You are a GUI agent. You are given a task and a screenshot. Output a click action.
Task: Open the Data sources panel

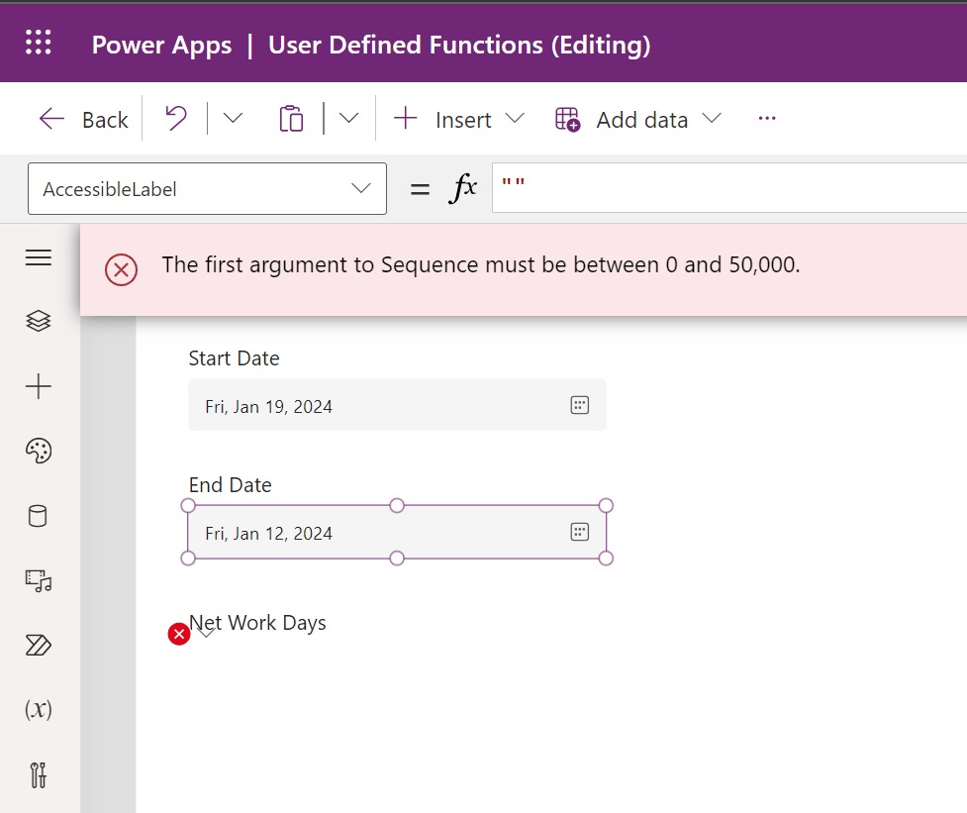click(x=38, y=516)
